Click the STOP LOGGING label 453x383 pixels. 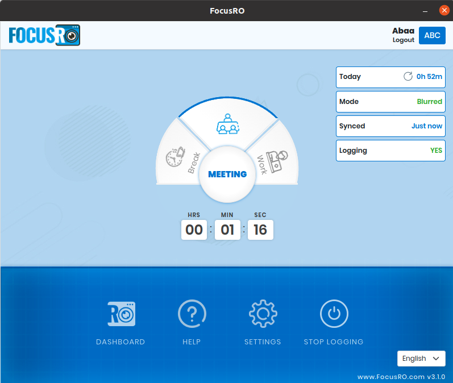coord(334,342)
